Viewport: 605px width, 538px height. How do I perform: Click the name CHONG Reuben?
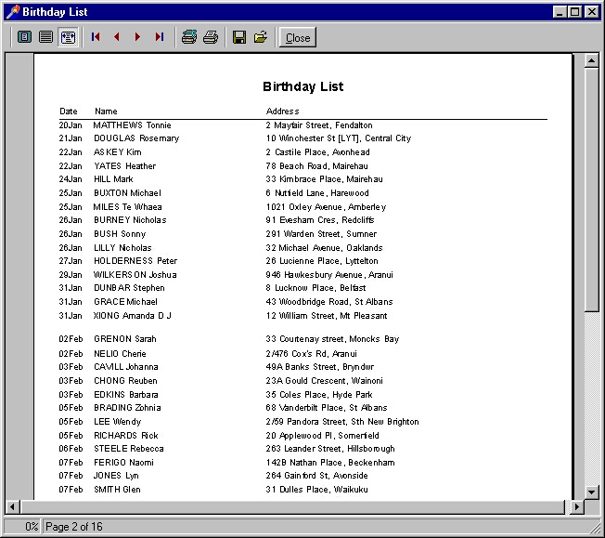[x=125, y=381]
